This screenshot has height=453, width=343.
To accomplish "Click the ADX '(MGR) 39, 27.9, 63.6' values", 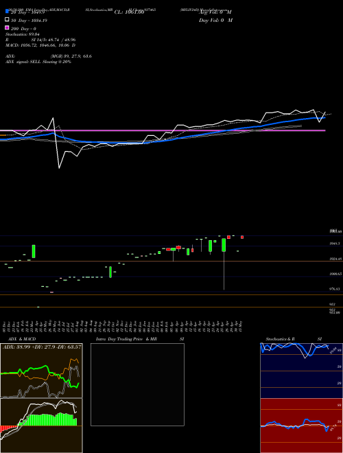I will [x=71, y=56].
